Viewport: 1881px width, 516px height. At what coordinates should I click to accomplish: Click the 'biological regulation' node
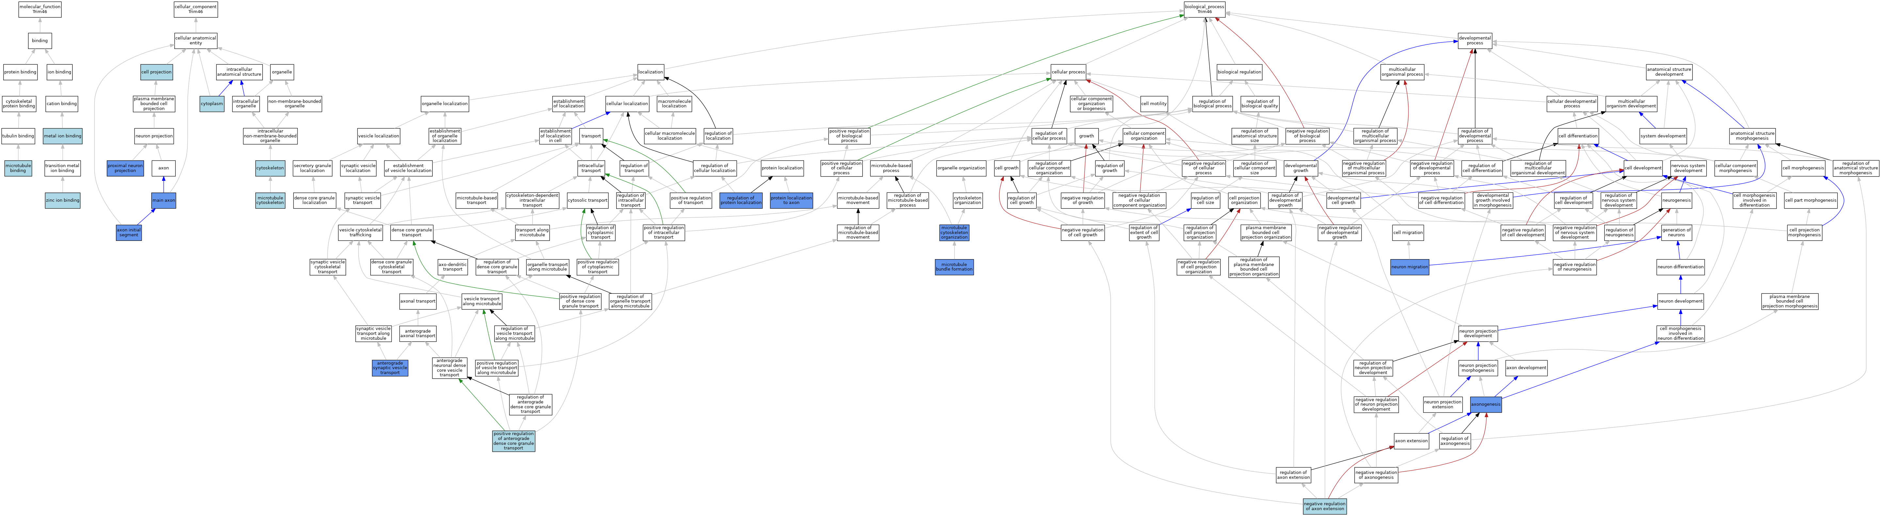click(1239, 72)
